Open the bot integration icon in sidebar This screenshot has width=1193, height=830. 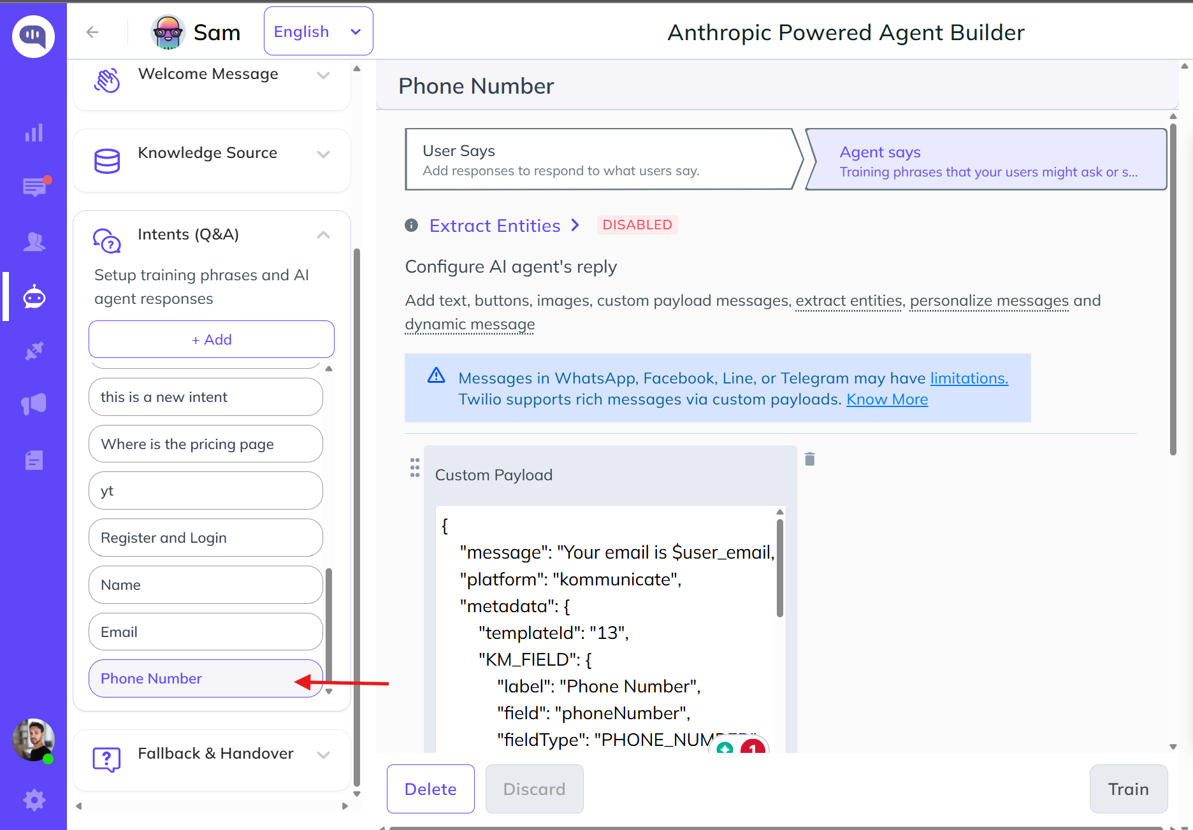tap(34, 296)
